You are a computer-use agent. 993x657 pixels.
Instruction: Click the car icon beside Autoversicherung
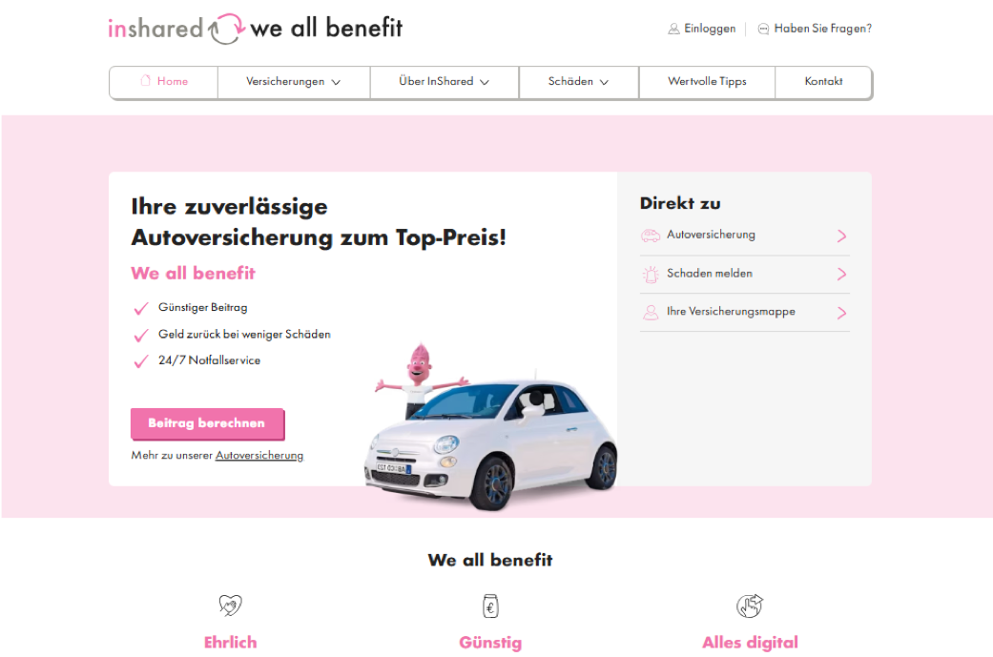click(651, 236)
